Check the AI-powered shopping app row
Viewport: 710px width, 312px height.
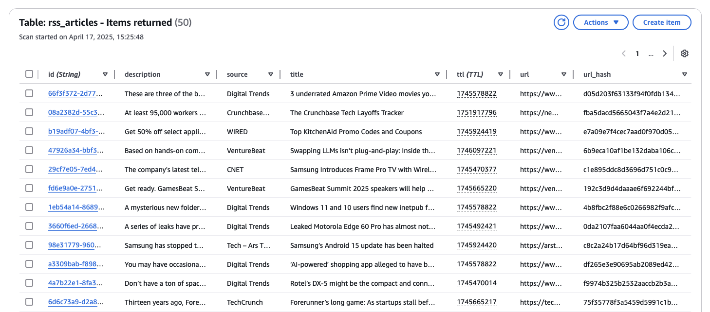point(29,264)
